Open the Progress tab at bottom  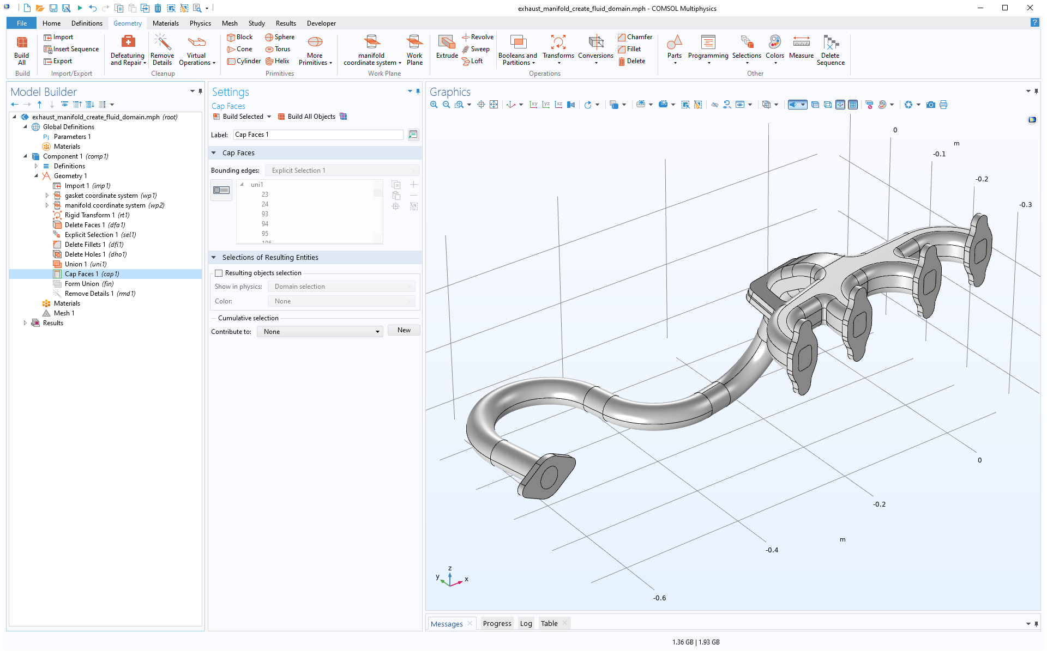click(496, 623)
